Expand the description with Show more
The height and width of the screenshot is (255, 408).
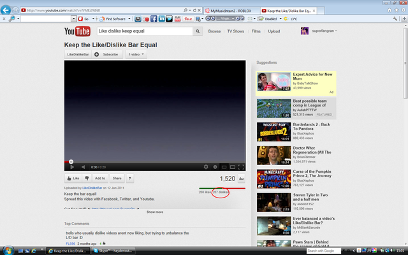[155, 212]
